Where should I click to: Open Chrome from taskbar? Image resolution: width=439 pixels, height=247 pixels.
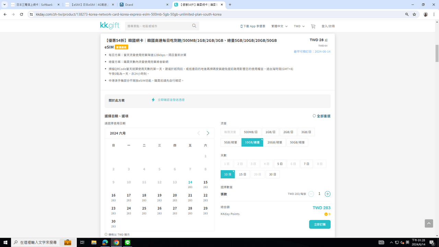point(116,242)
